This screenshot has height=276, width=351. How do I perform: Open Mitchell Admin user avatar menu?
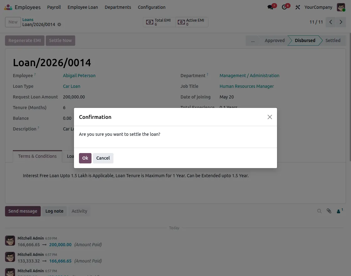point(341,7)
